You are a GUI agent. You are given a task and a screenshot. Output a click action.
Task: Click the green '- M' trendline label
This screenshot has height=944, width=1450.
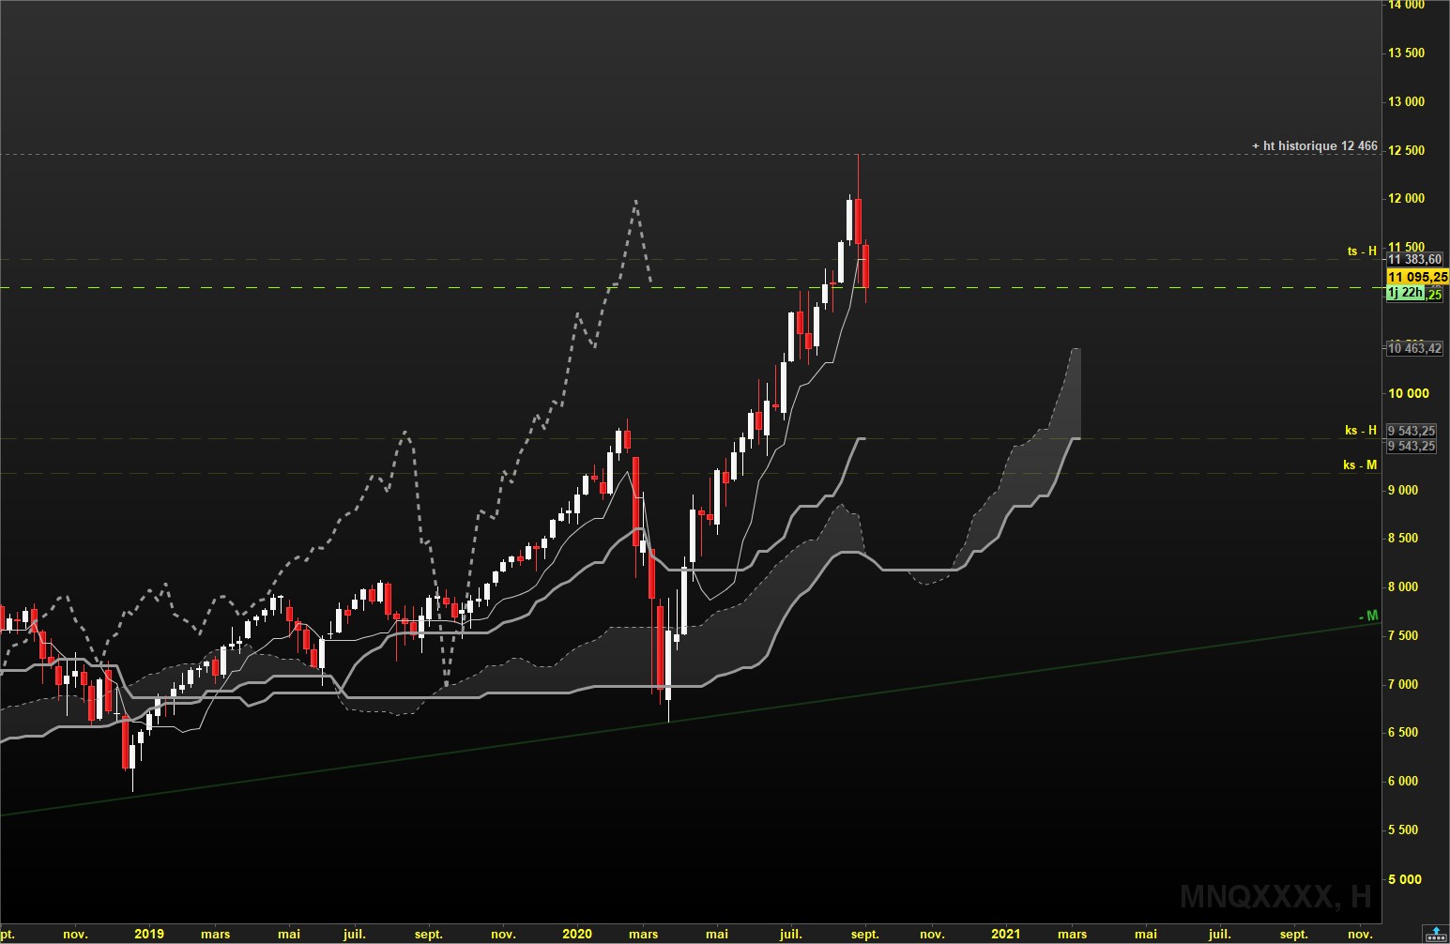click(1369, 616)
